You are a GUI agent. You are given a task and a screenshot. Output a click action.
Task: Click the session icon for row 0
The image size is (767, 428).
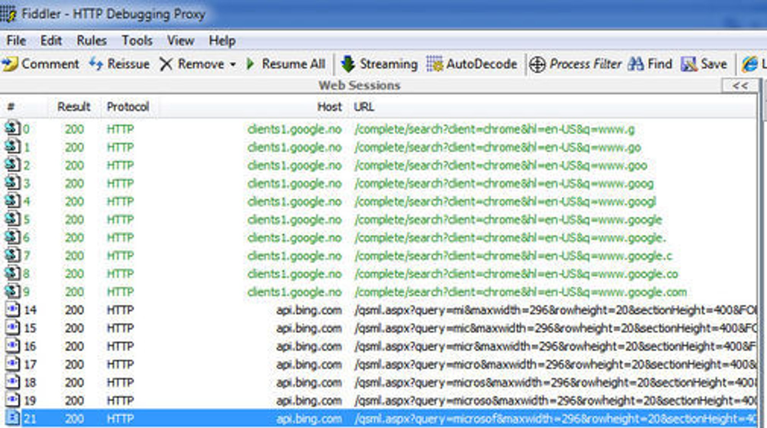point(12,128)
